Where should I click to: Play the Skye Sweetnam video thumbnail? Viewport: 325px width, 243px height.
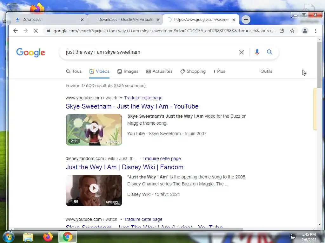pyautogui.click(x=94, y=129)
